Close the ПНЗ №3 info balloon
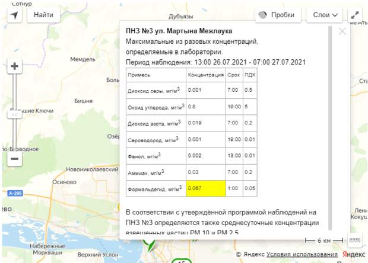Image resolution: width=368 pixels, height=263 pixels. (342, 31)
